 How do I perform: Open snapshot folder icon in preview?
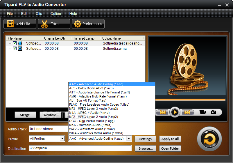203,112
